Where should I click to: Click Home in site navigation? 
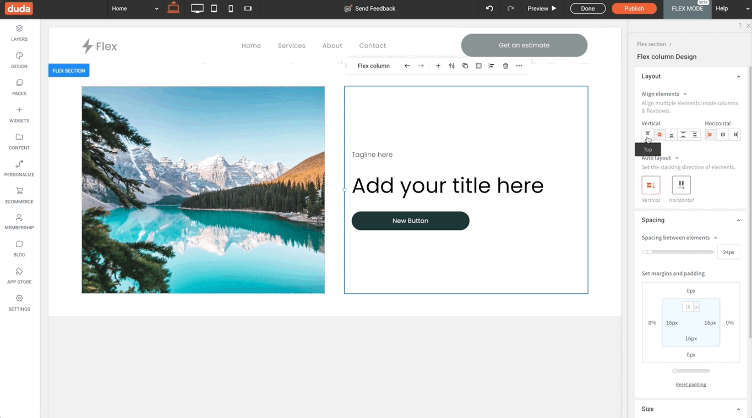[251, 46]
